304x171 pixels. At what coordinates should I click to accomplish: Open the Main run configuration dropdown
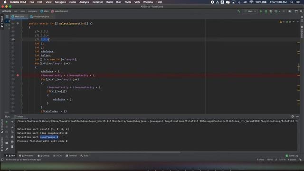(250, 11)
